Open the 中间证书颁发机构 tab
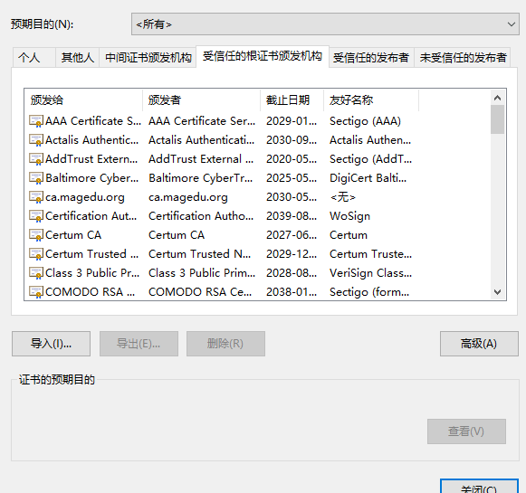Image resolution: width=526 pixels, height=493 pixels. point(148,58)
